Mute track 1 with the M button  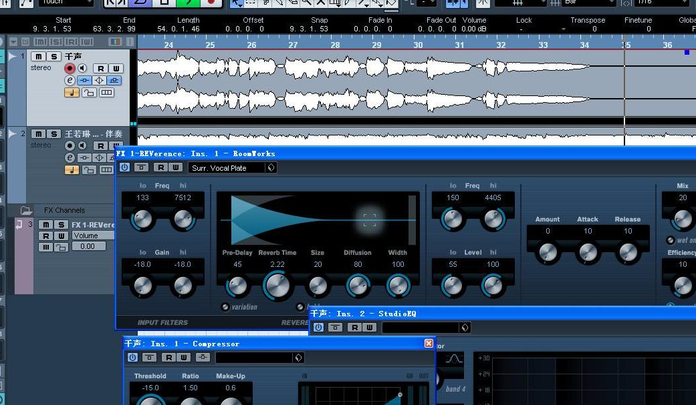coord(39,57)
